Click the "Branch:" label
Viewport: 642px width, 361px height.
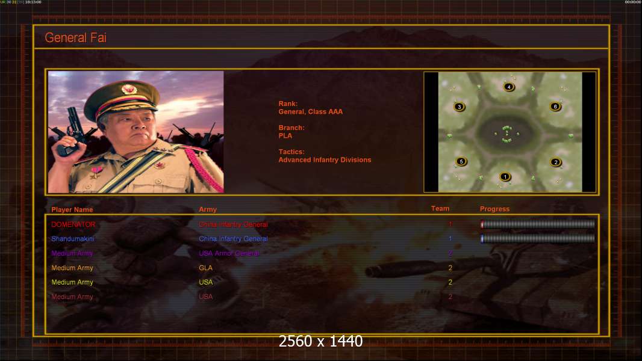291,128
